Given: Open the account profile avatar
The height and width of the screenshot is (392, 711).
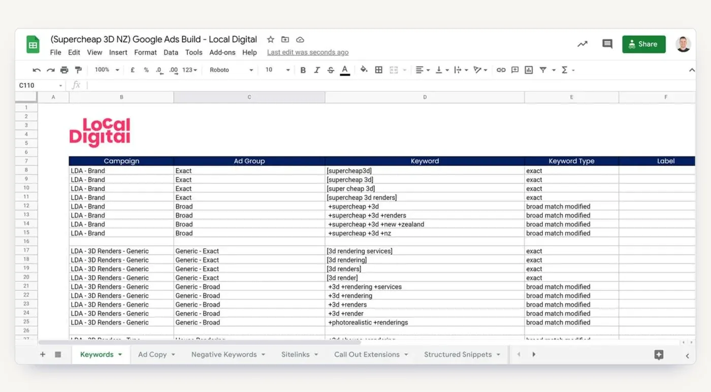Looking at the screenshot, I should click(x=683, y=44).
